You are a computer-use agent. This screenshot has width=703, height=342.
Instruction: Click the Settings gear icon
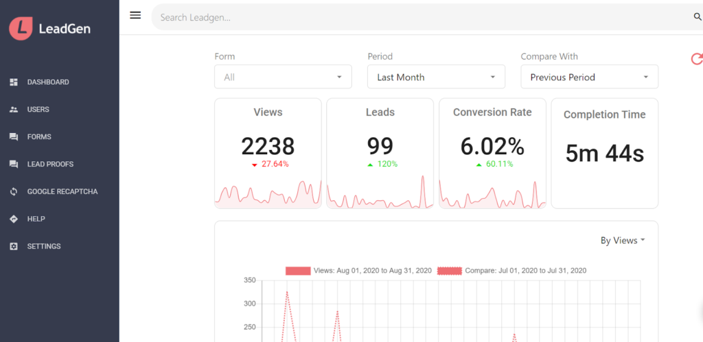coord(14,246)
